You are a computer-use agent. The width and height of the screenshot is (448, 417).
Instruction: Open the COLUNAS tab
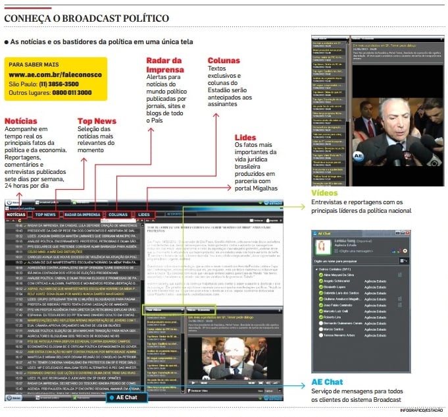pyautogui.click(x=118, y=215)
